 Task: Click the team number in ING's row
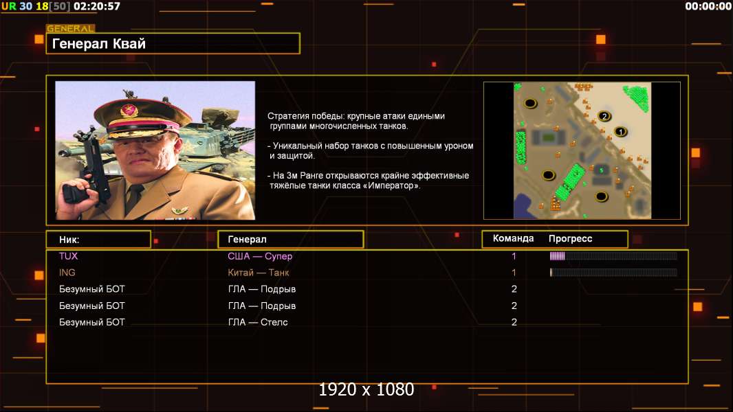(x=514, y=273)
